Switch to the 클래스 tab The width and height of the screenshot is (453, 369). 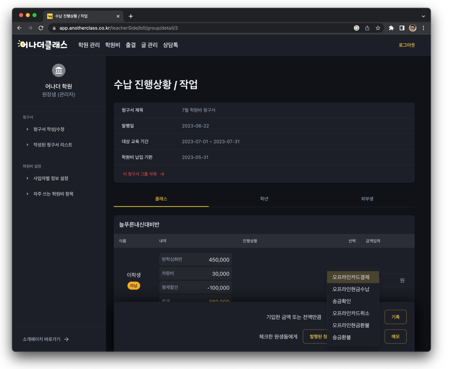point(161,199)
